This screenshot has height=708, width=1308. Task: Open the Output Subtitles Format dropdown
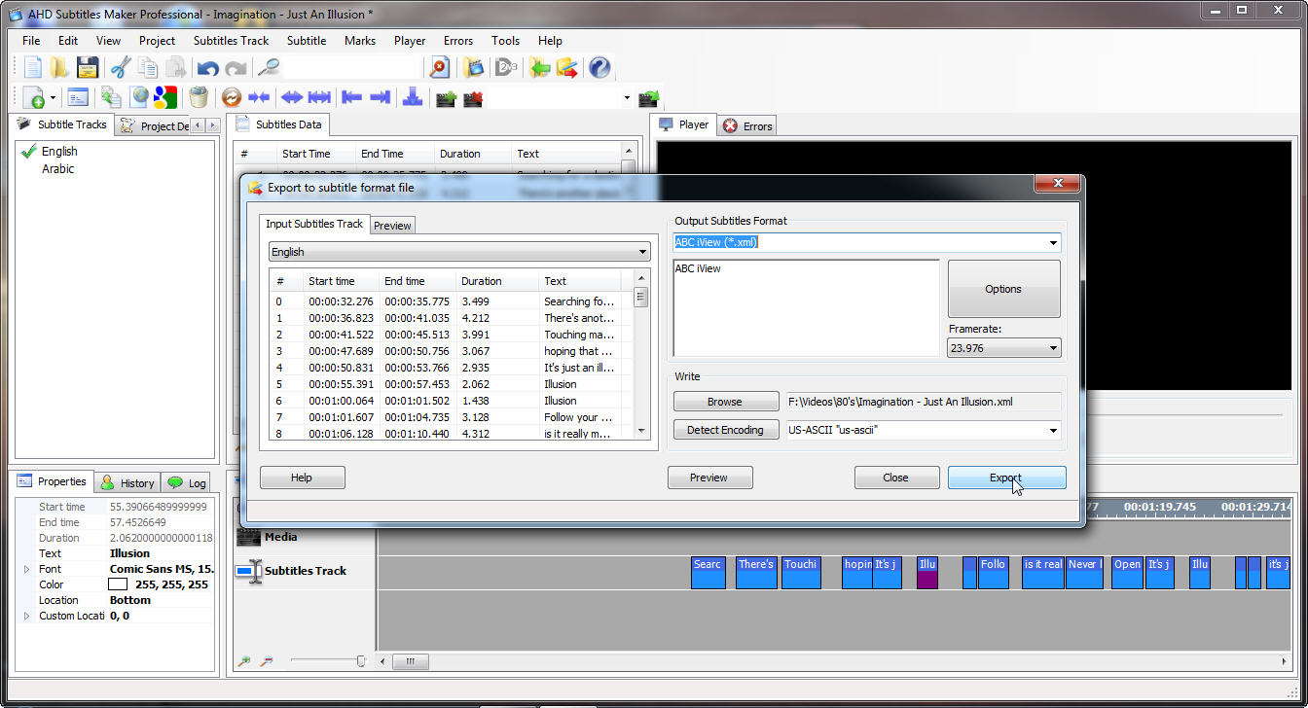[1053, 243]
